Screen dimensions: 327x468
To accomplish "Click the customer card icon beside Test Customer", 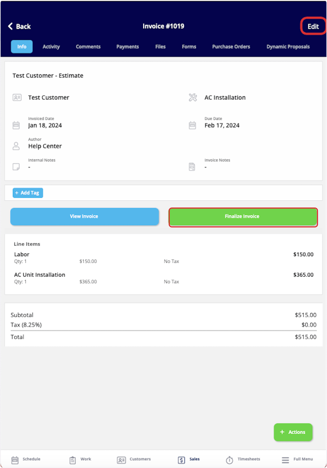I will pyautogui.click(x=17, y=97).
